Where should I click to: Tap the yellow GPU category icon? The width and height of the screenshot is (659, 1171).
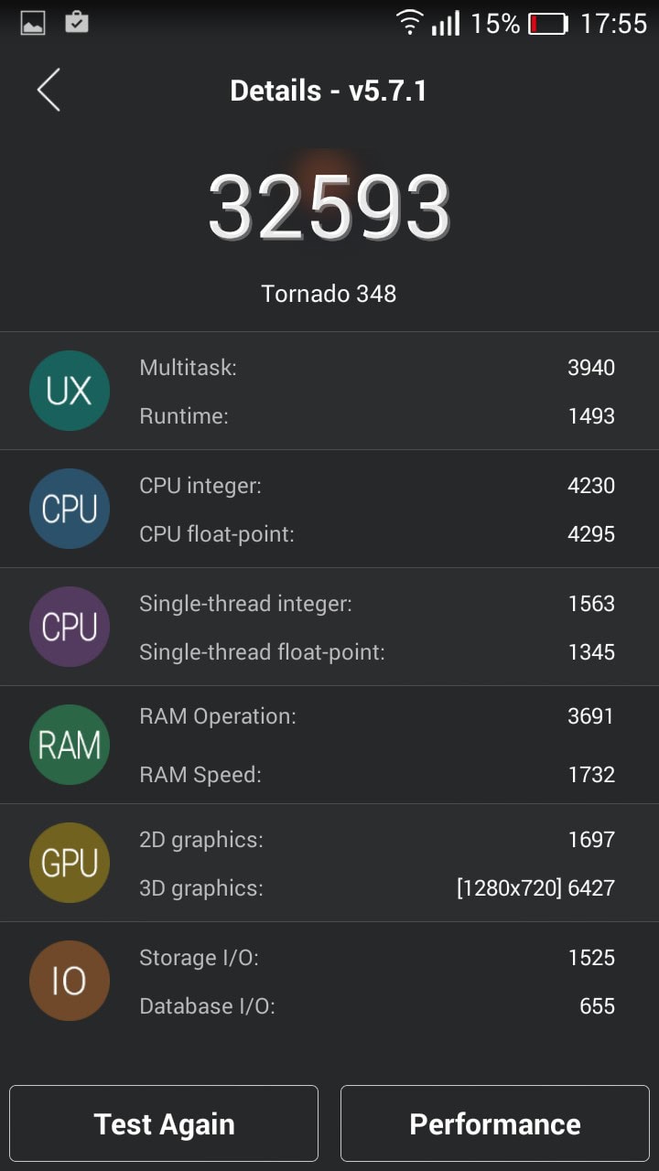click(70, 863)
